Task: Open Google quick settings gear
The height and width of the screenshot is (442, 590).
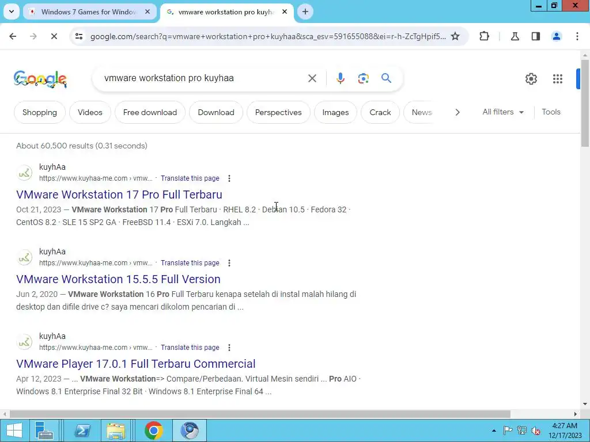Action: tap(531, 78)
